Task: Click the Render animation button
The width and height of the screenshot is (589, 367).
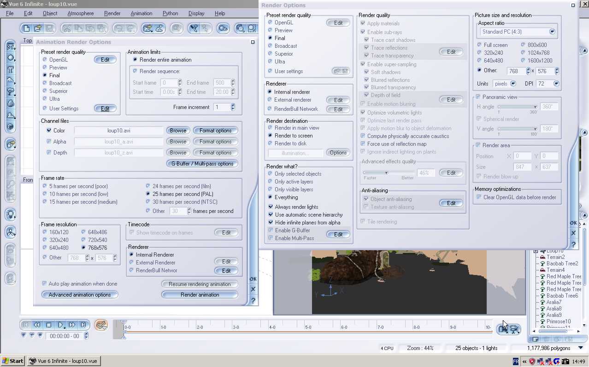Action: pyautogui.click(x=200, y=295)
